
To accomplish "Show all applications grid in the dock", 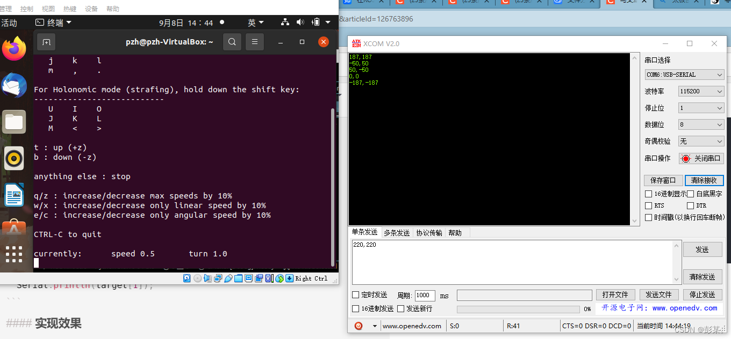I will [x=14, y=254].
